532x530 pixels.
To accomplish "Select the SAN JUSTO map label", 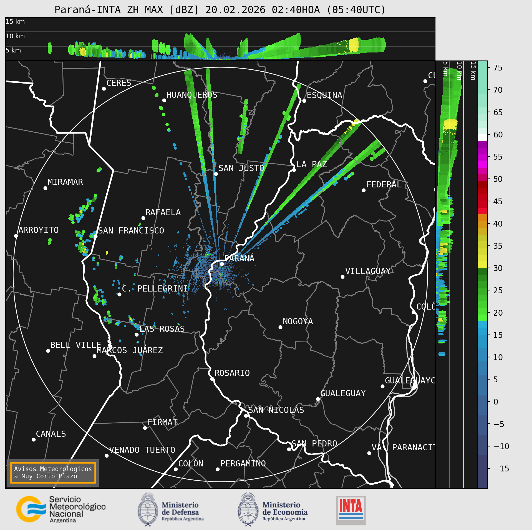I will 241,168.
